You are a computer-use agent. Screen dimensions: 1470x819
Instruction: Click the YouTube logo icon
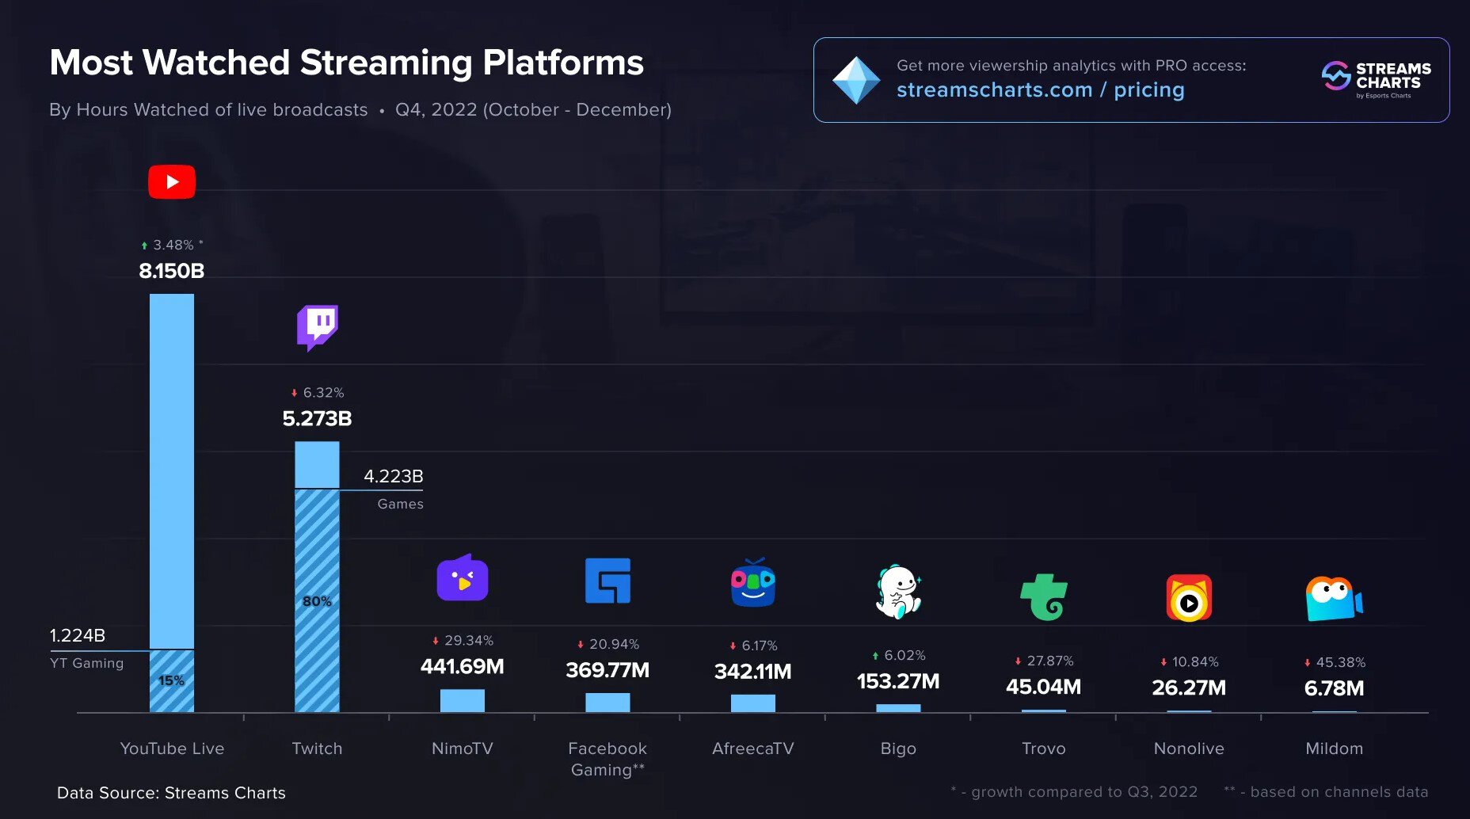pos(172,182)
